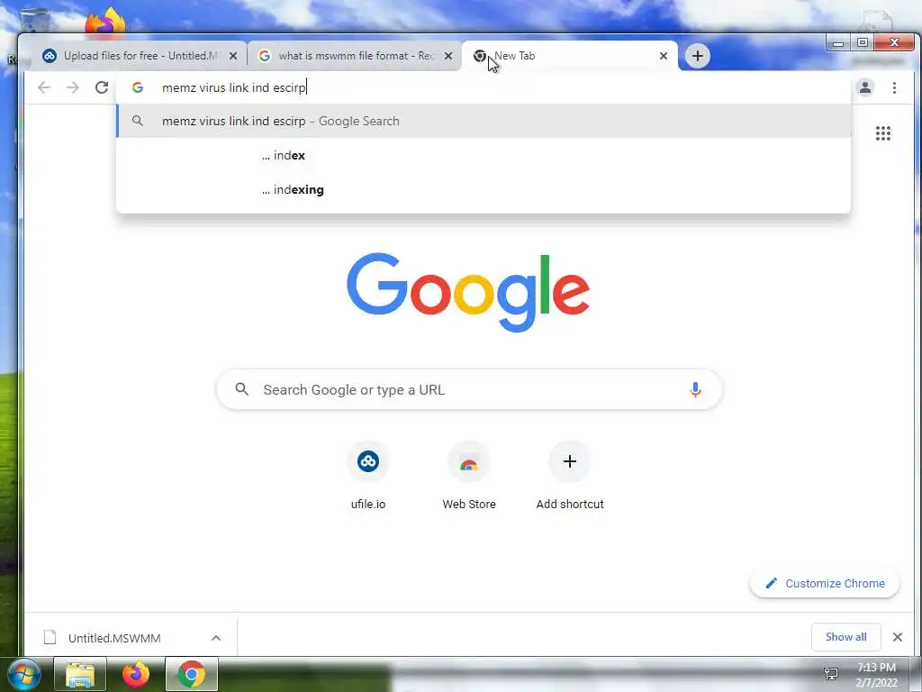Click the Search Google or type a URL box

tap(468, 389)
